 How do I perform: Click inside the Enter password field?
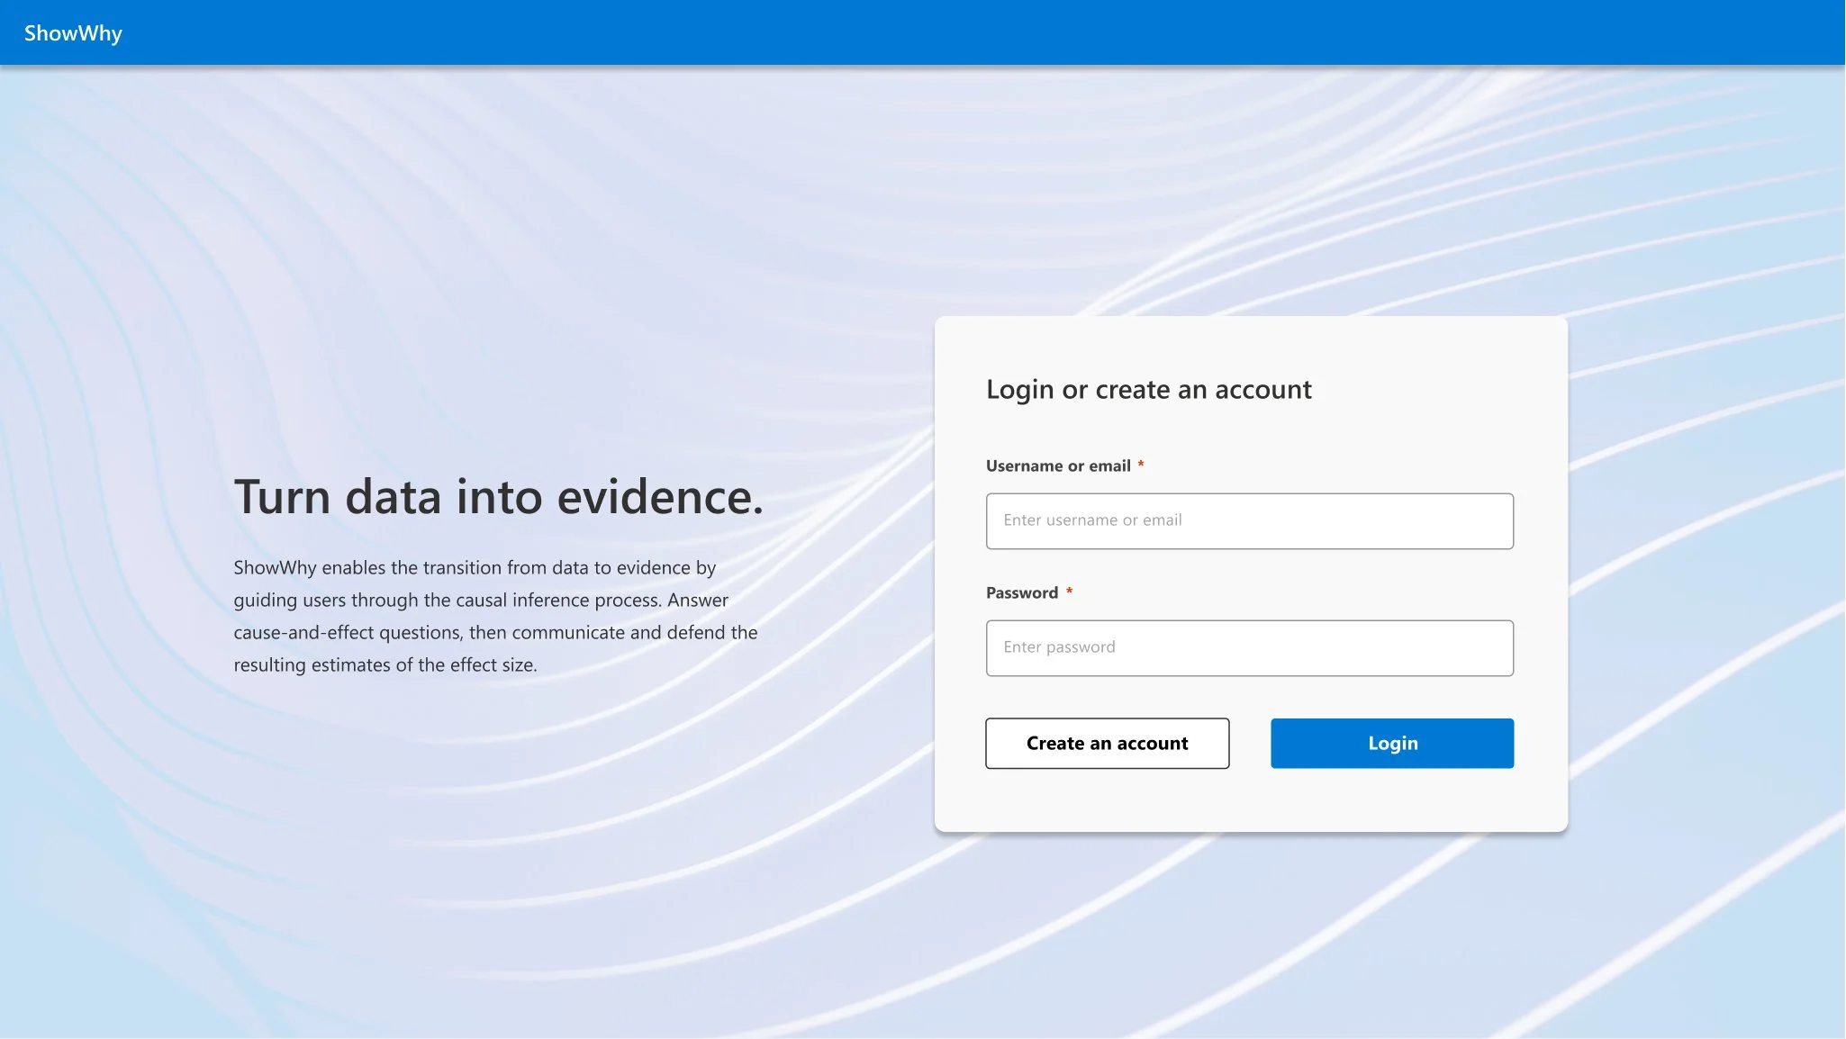1249,647
